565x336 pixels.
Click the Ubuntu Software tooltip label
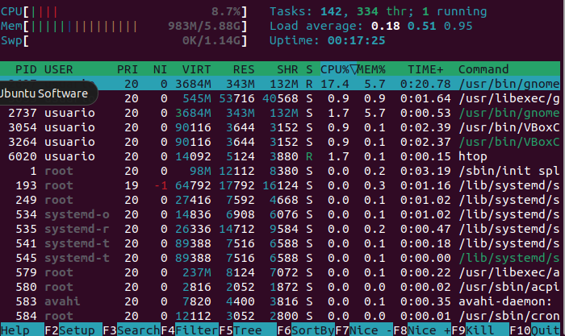(x=44, y=93)
